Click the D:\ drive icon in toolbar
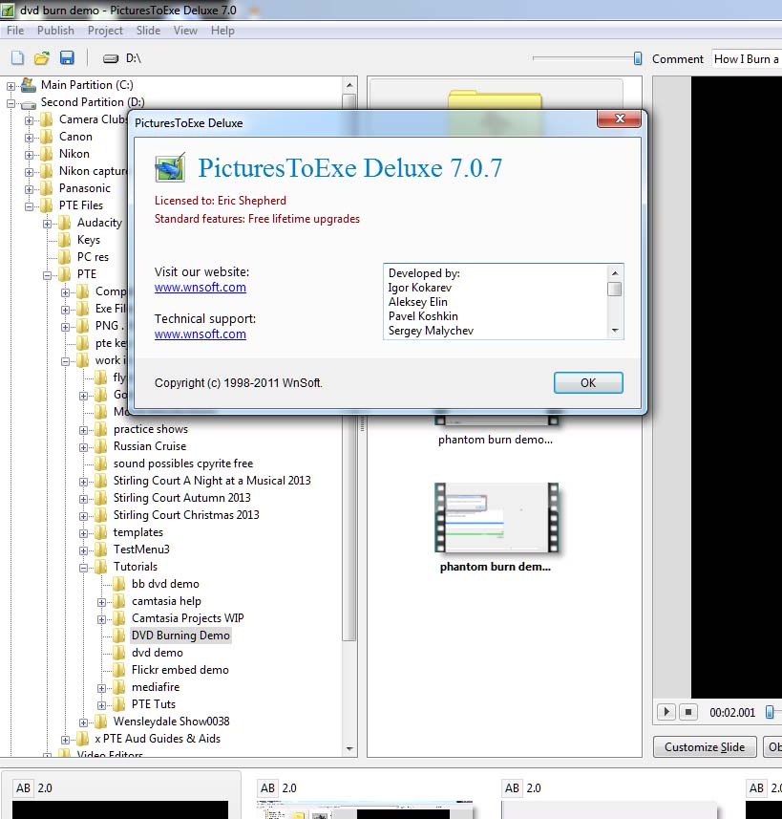 (111, 58)
